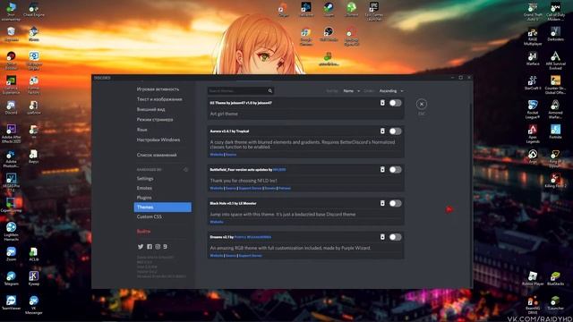Viewport: 573px width, 322px height.
Task: Select the Themes sidebar item
Action: coord(162,207)
